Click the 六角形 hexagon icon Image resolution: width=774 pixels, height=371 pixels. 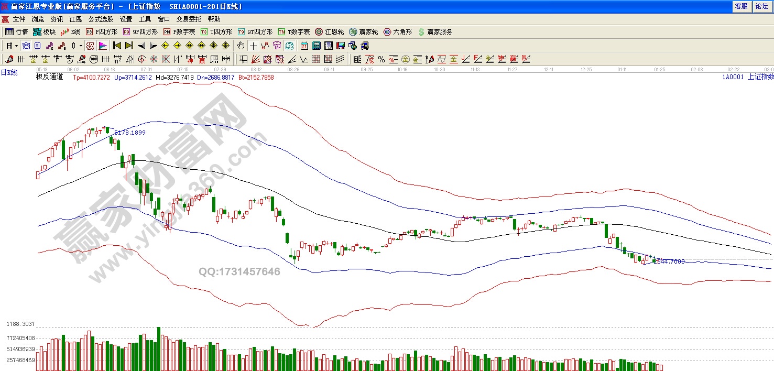point(397,32)
